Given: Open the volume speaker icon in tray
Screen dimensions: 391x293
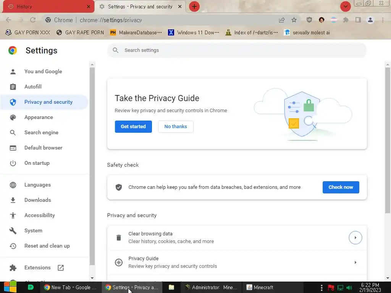Looking at the screenshot, I should [x=349, y=288].
